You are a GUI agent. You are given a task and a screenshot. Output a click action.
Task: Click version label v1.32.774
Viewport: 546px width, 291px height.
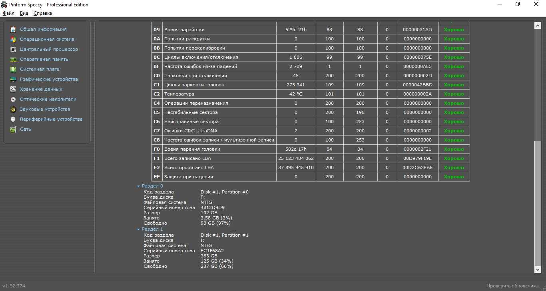pyautogui.click(x=14, y=286)
